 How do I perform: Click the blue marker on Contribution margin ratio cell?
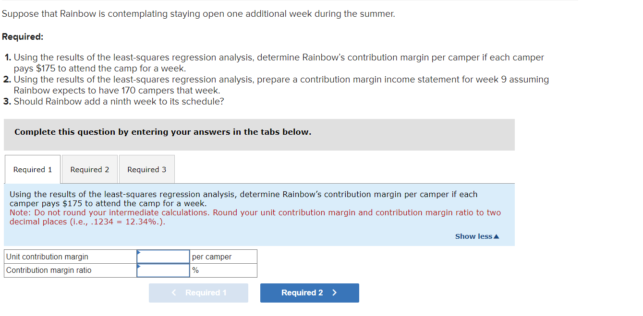(x=139, y=266)
